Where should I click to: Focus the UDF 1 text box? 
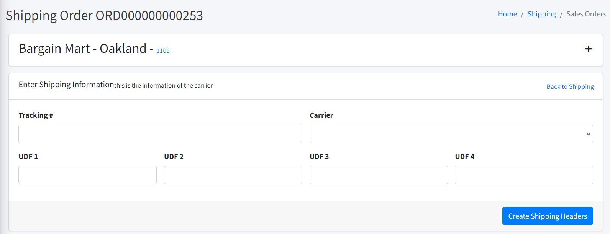coord(87,175)
